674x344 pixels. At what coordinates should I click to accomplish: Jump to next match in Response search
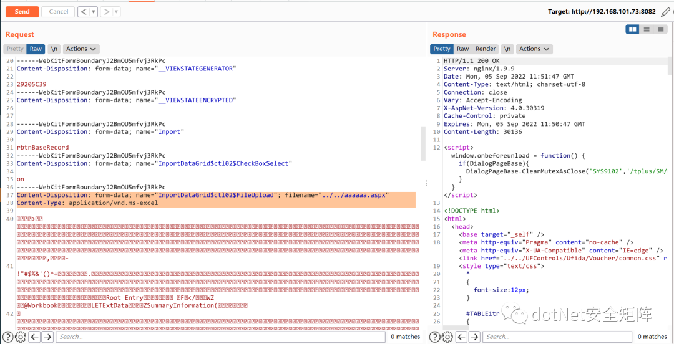tap(474, 337)
